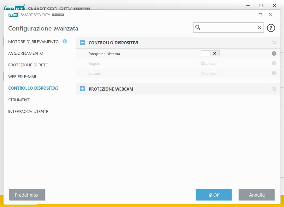Show info for Integra nel sistema
Screen dimensions: 284x207
point(274,54)
